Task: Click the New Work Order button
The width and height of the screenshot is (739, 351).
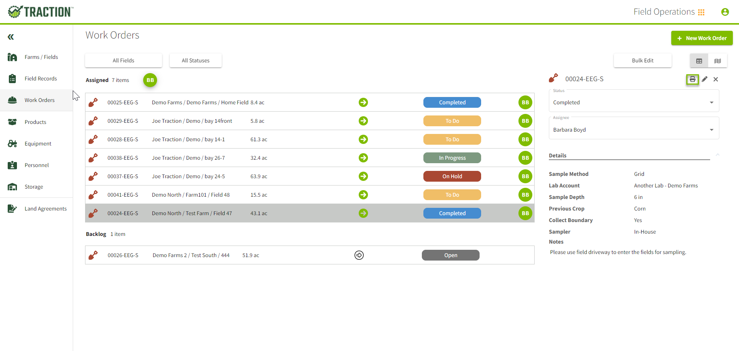Action: (702, 38)
